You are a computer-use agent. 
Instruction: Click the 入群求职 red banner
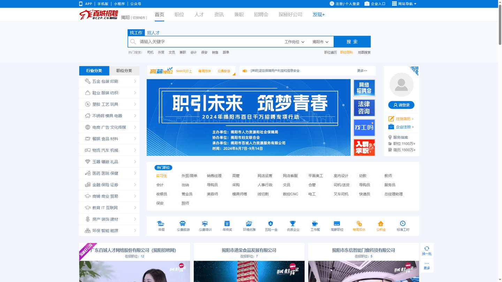pos(364,148)
